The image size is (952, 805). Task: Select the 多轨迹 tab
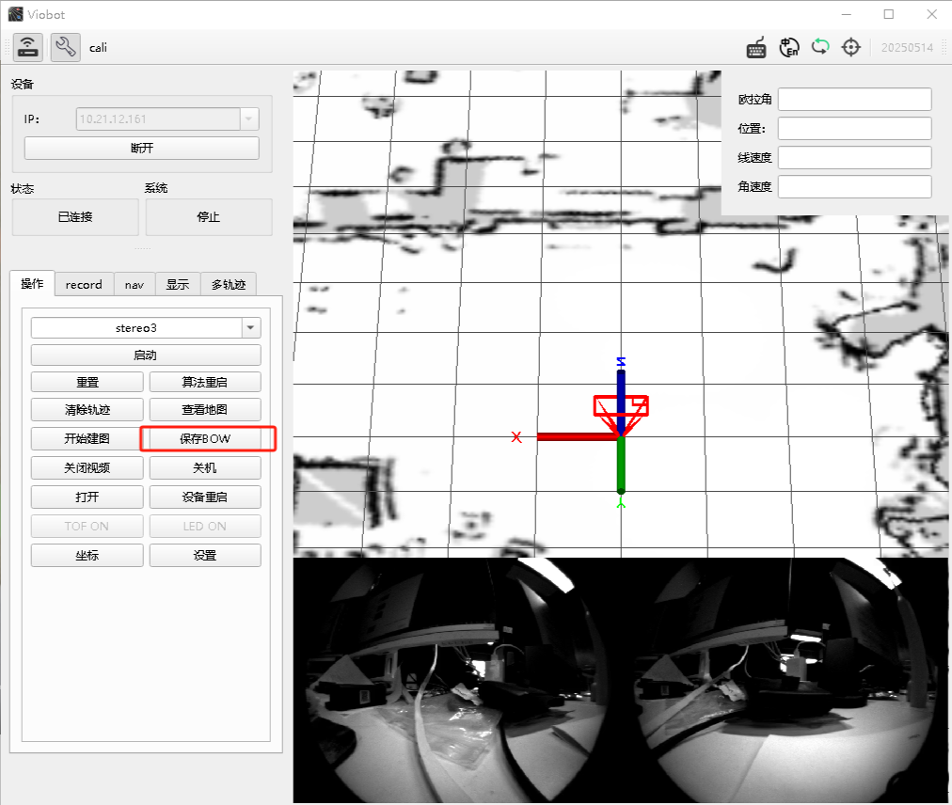[229, 284]
